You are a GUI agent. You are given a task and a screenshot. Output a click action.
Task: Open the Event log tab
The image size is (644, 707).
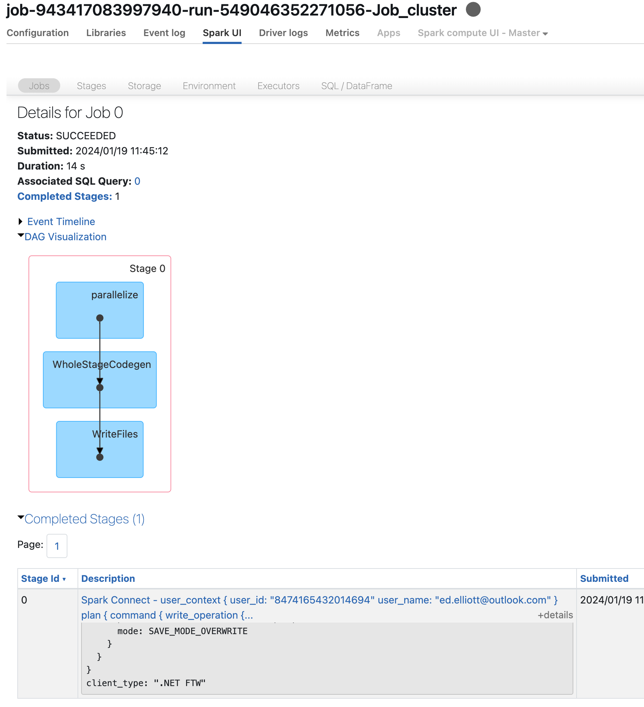coord(164,33)
